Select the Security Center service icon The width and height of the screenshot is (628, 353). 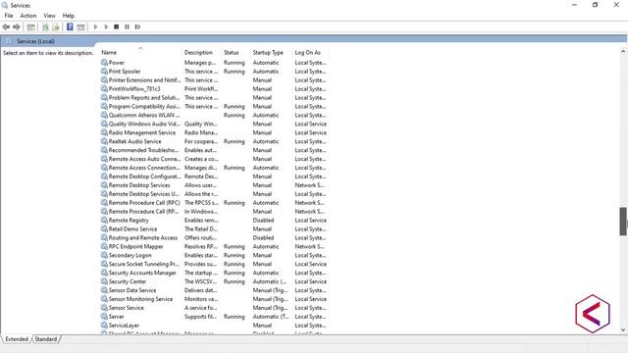(104, 281)
